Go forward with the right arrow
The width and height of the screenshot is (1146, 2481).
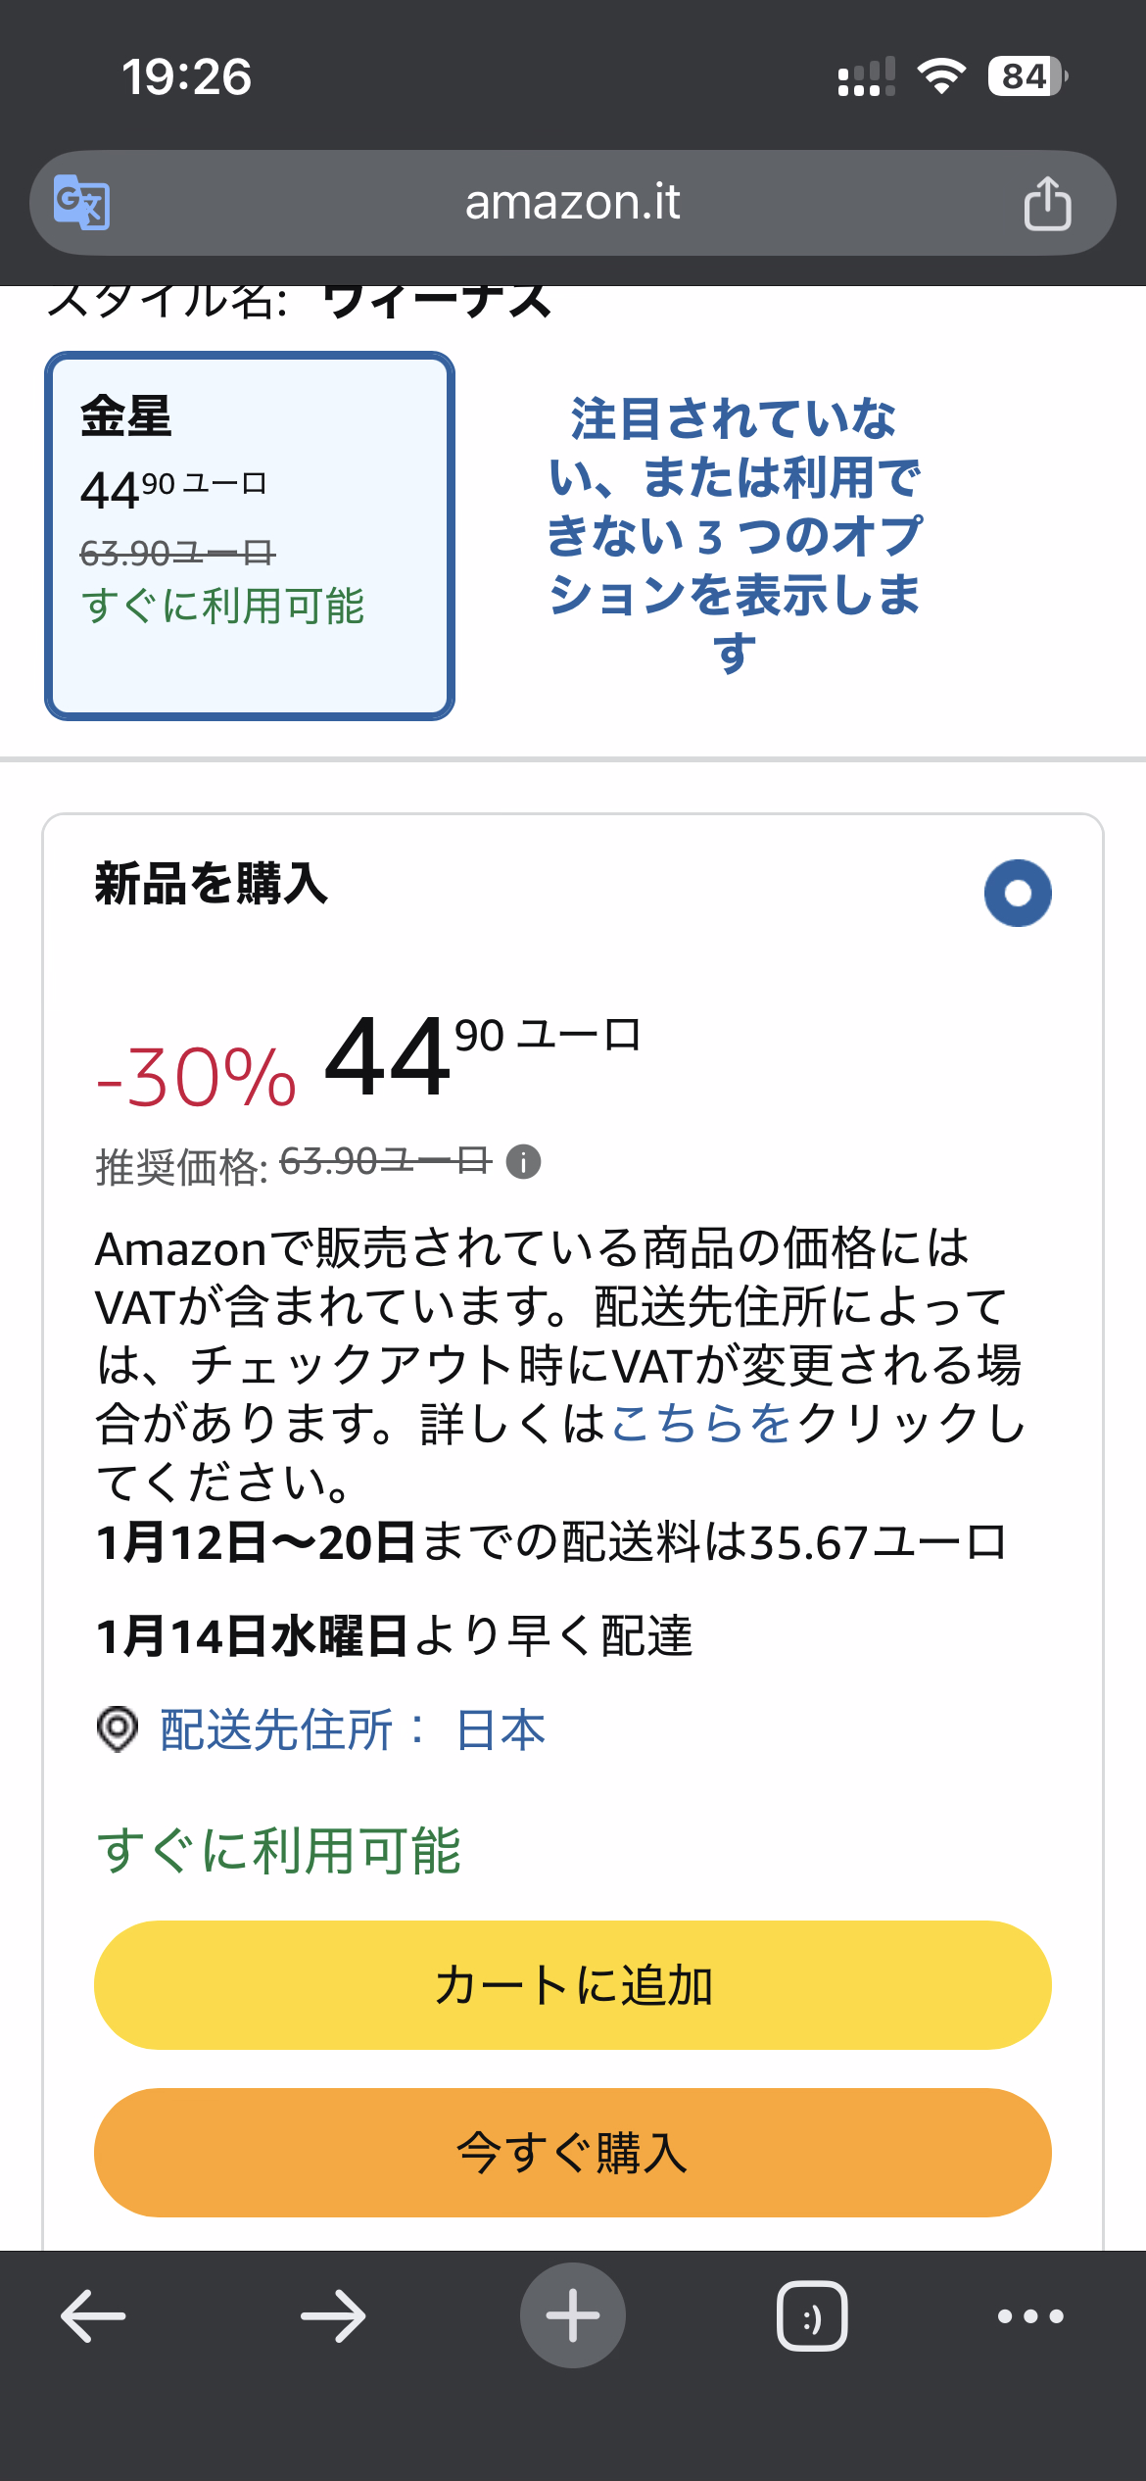(x=333, y=2316)
